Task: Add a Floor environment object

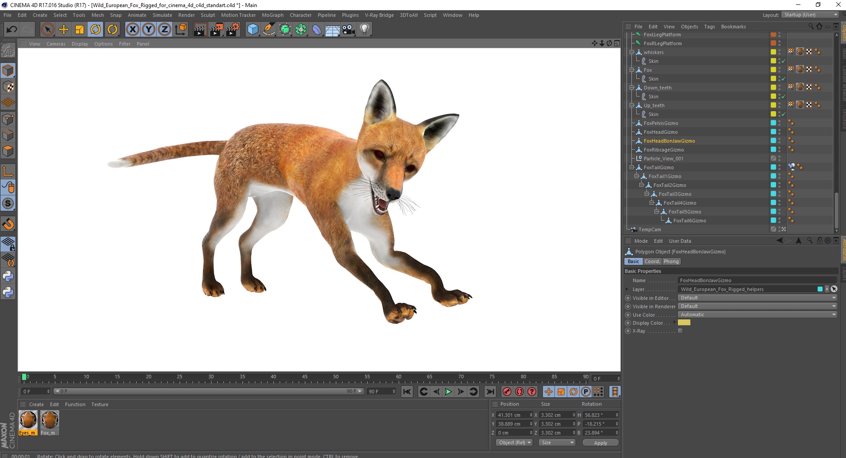Action: tap(333, 30)
